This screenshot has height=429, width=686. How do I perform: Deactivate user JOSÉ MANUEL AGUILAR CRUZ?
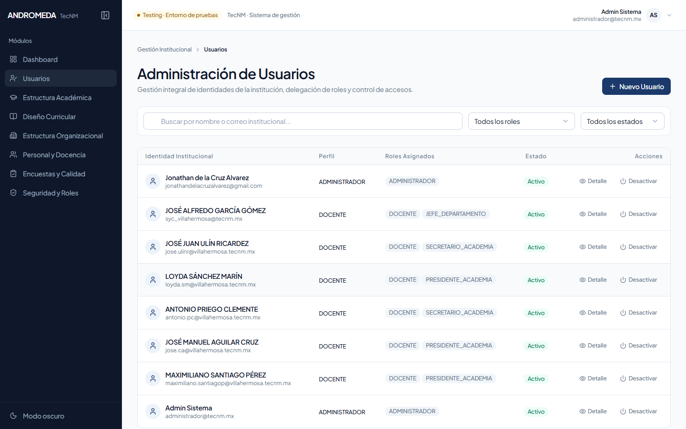click(638, 346)
